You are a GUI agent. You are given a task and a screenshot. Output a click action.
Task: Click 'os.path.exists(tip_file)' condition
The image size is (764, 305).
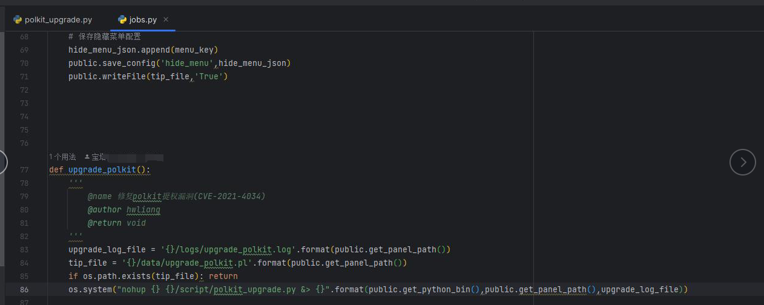tap(141, 277)
